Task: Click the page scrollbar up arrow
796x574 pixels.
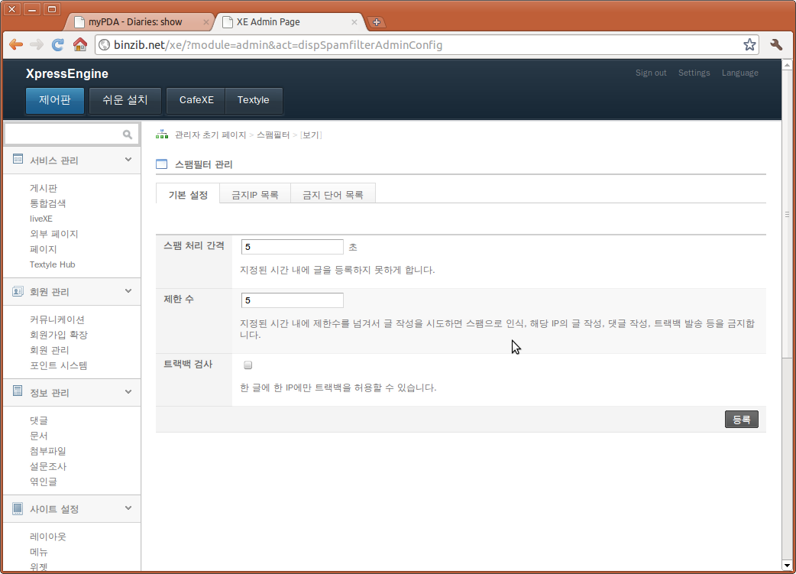Action: pyautogui.click(x=787, y=64)
